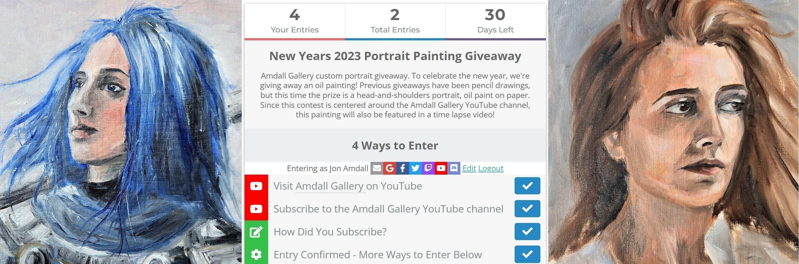Click the Facebook login icon

[x=402, y=168]
